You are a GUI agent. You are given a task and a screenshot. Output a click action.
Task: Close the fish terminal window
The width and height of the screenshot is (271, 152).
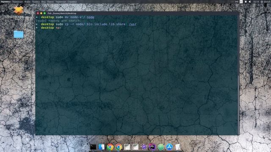coord(38,13)
